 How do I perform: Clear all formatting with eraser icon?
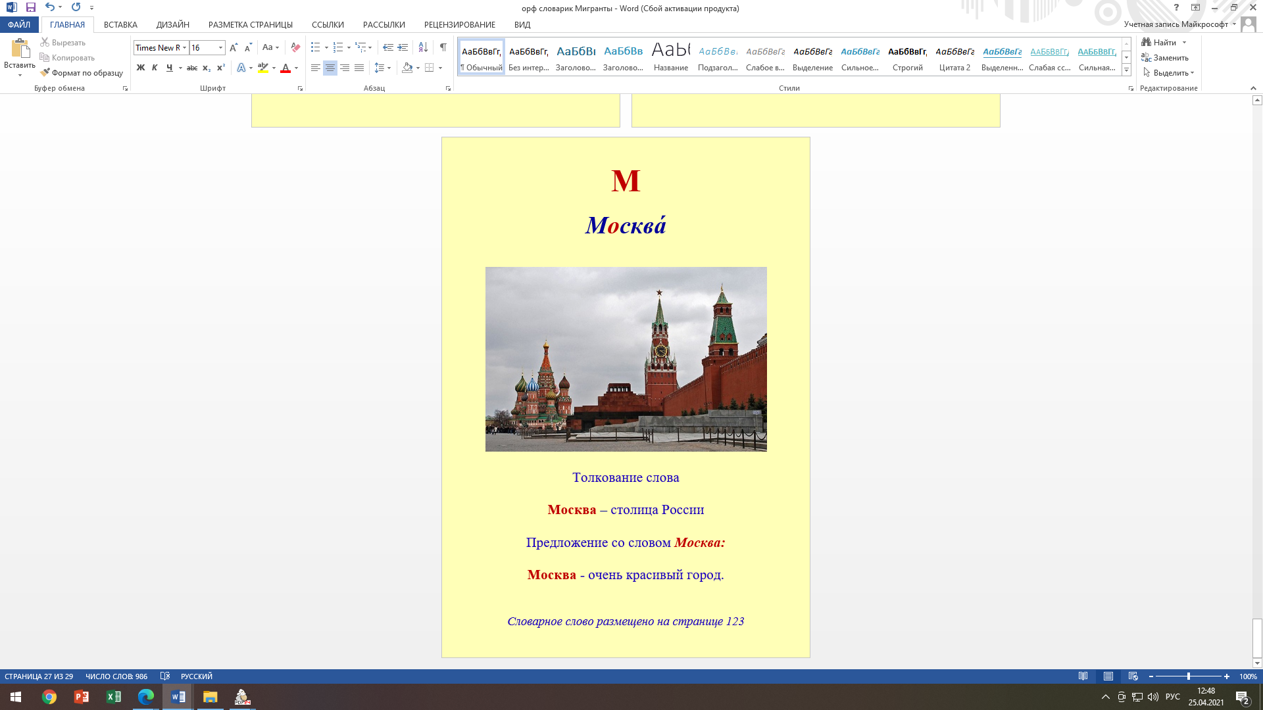[295, 47]
